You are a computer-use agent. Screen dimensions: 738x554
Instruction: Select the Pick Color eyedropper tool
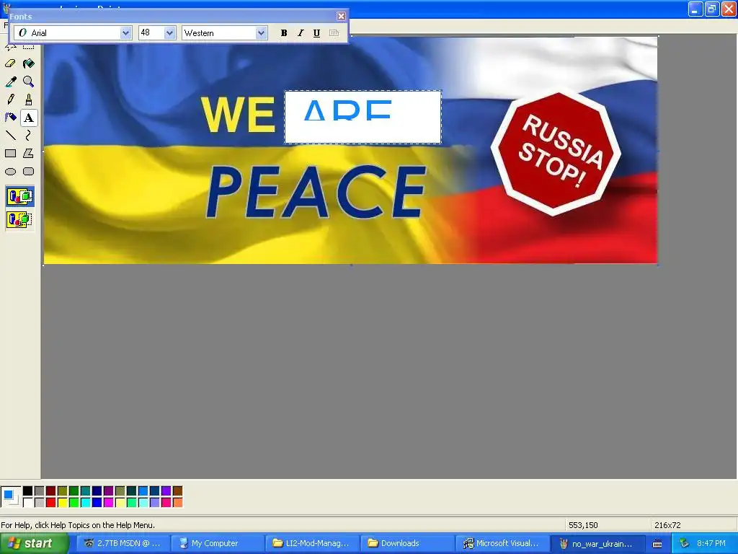click(x=10, y=82)
